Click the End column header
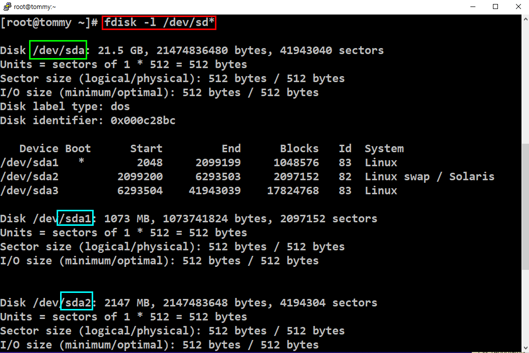The width and height of the screenshot is (529, 353). pos(231,148)
